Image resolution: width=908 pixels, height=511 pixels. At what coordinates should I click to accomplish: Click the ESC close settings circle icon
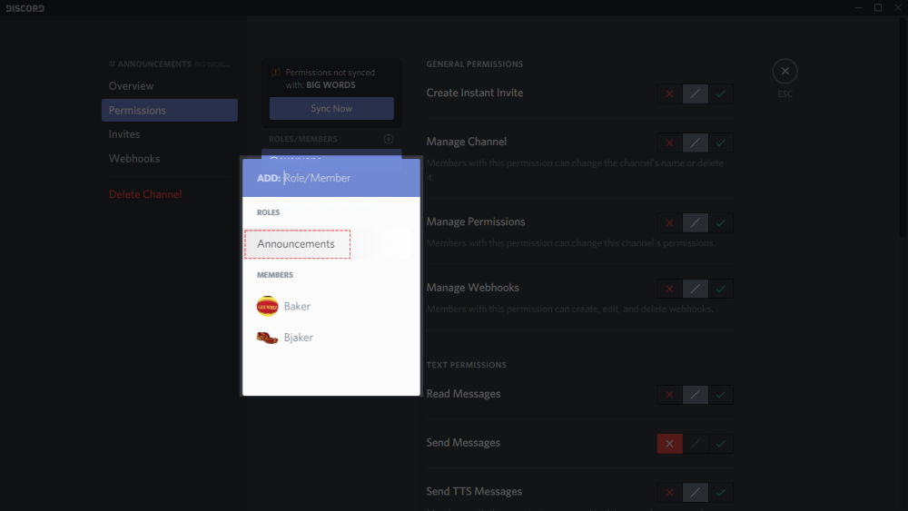point(785,71)
